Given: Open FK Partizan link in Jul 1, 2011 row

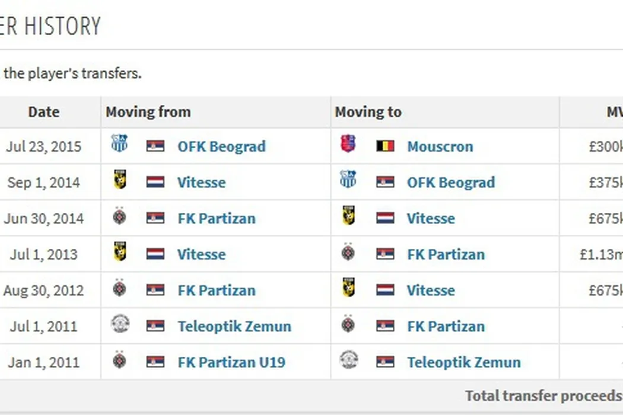Looking at the screenshot, I should [446, 326].
